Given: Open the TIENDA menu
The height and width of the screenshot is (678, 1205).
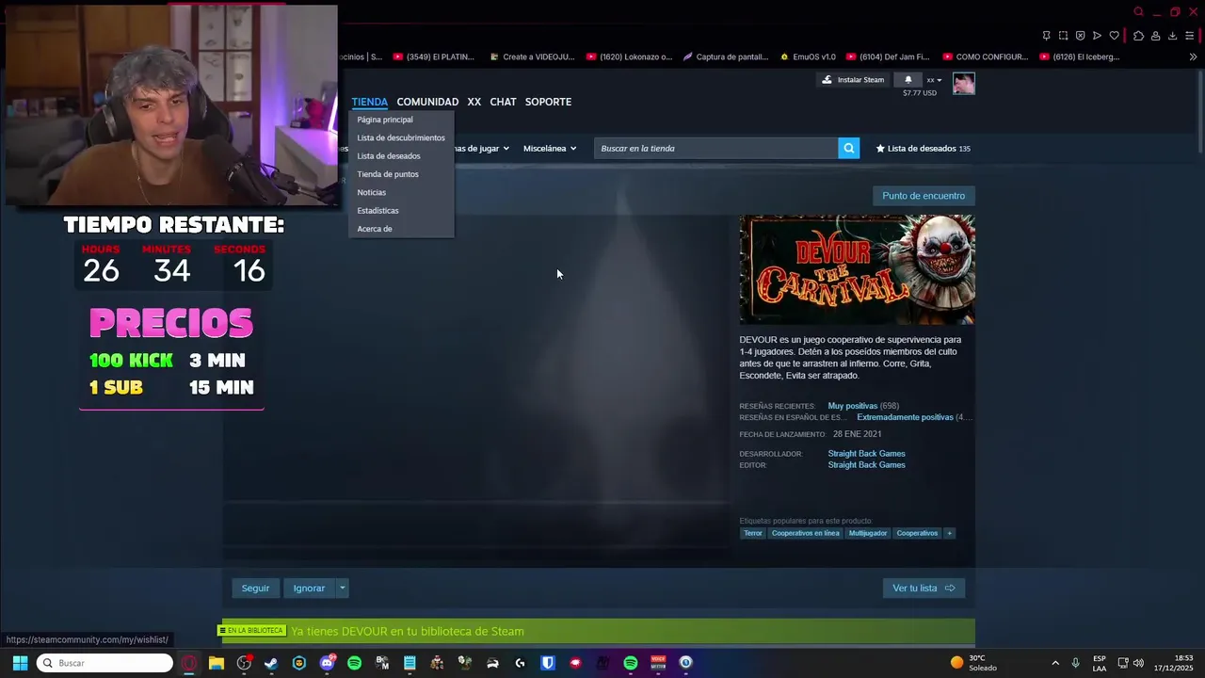Looking at the screenshot, I should point(369,102).
